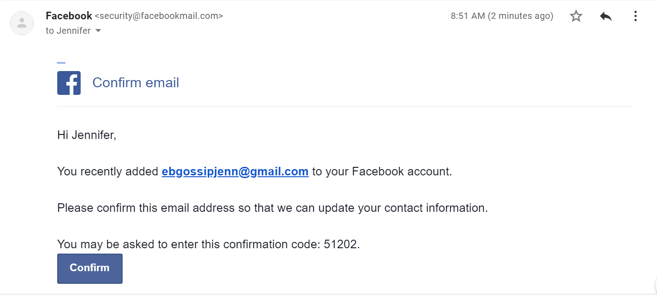
Task: Click the tiny blue link above logo
Action: tap(61, 63)
